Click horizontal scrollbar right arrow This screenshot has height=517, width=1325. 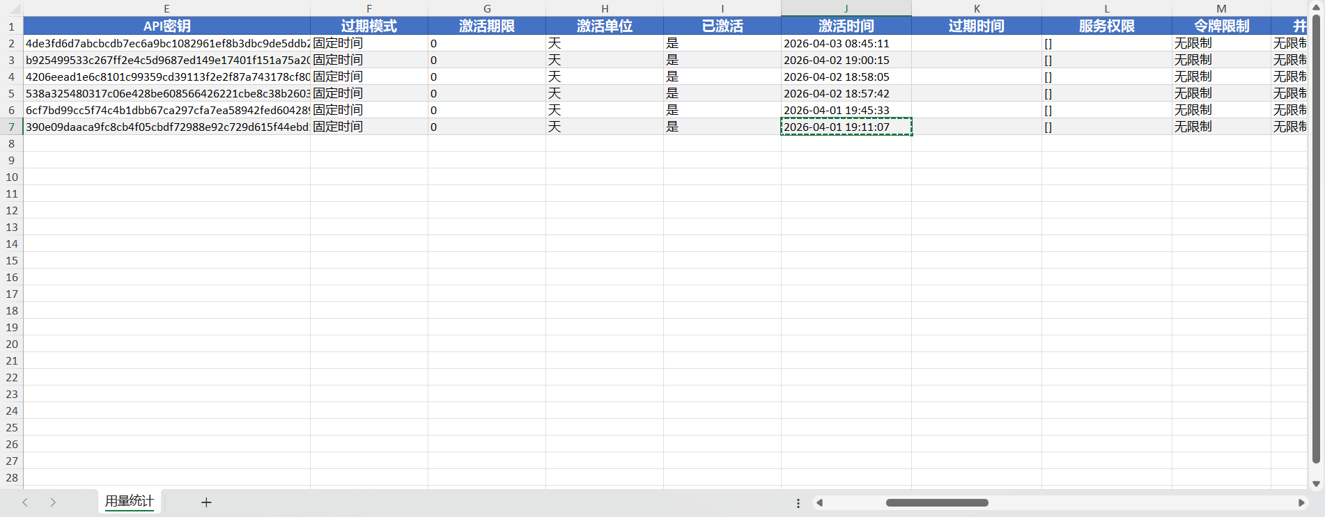1301,502
